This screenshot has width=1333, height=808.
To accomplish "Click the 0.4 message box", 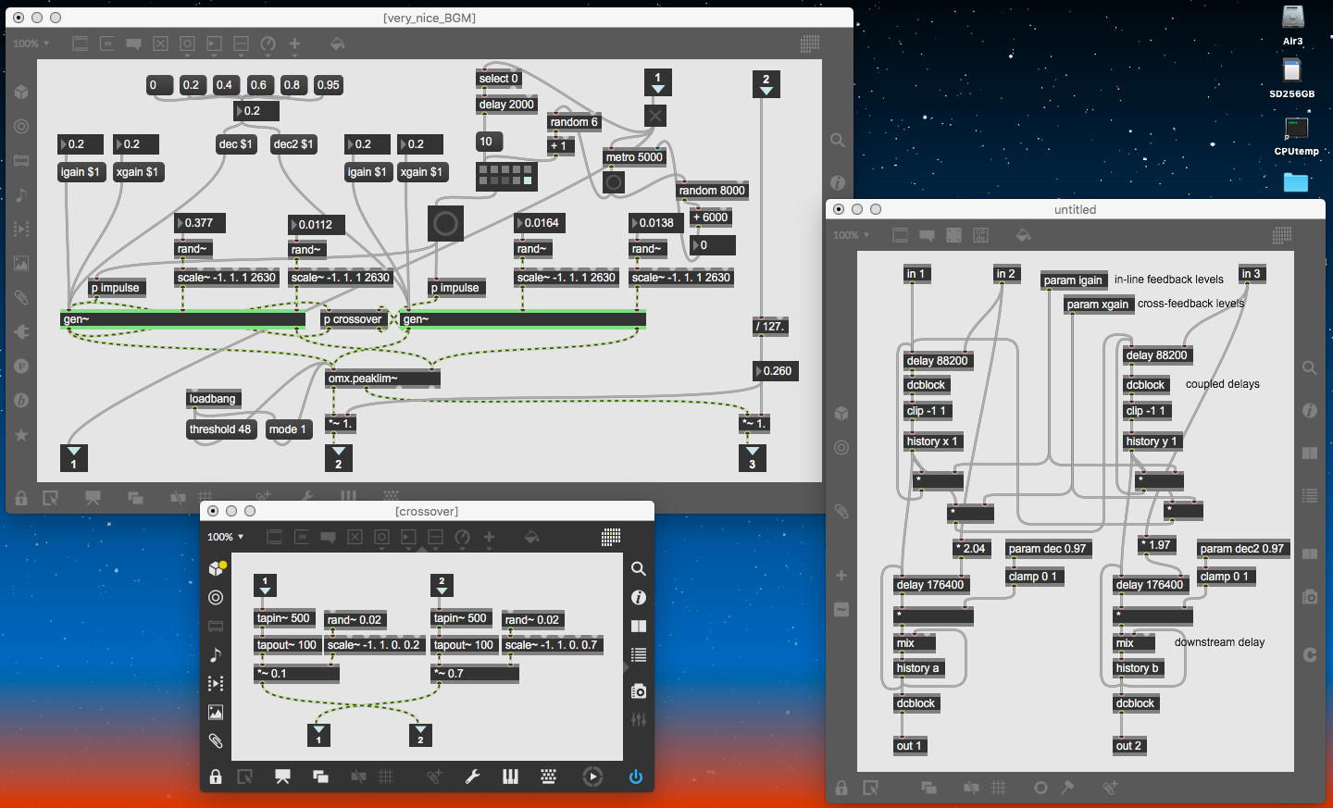I will pyautogui.click(x=225, y=85).
